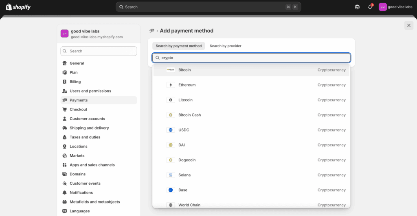Select Bitcoin Cash from results
The width and height of the screenshot is (417, 216).
pyautogui.click(x=251, y=115)
